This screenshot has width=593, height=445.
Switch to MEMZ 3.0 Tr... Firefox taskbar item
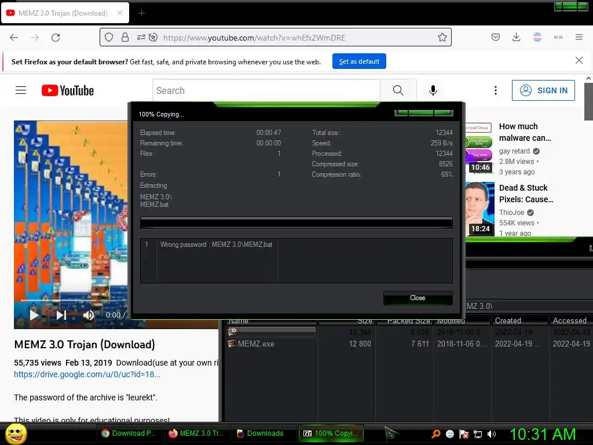pos(197,433)
